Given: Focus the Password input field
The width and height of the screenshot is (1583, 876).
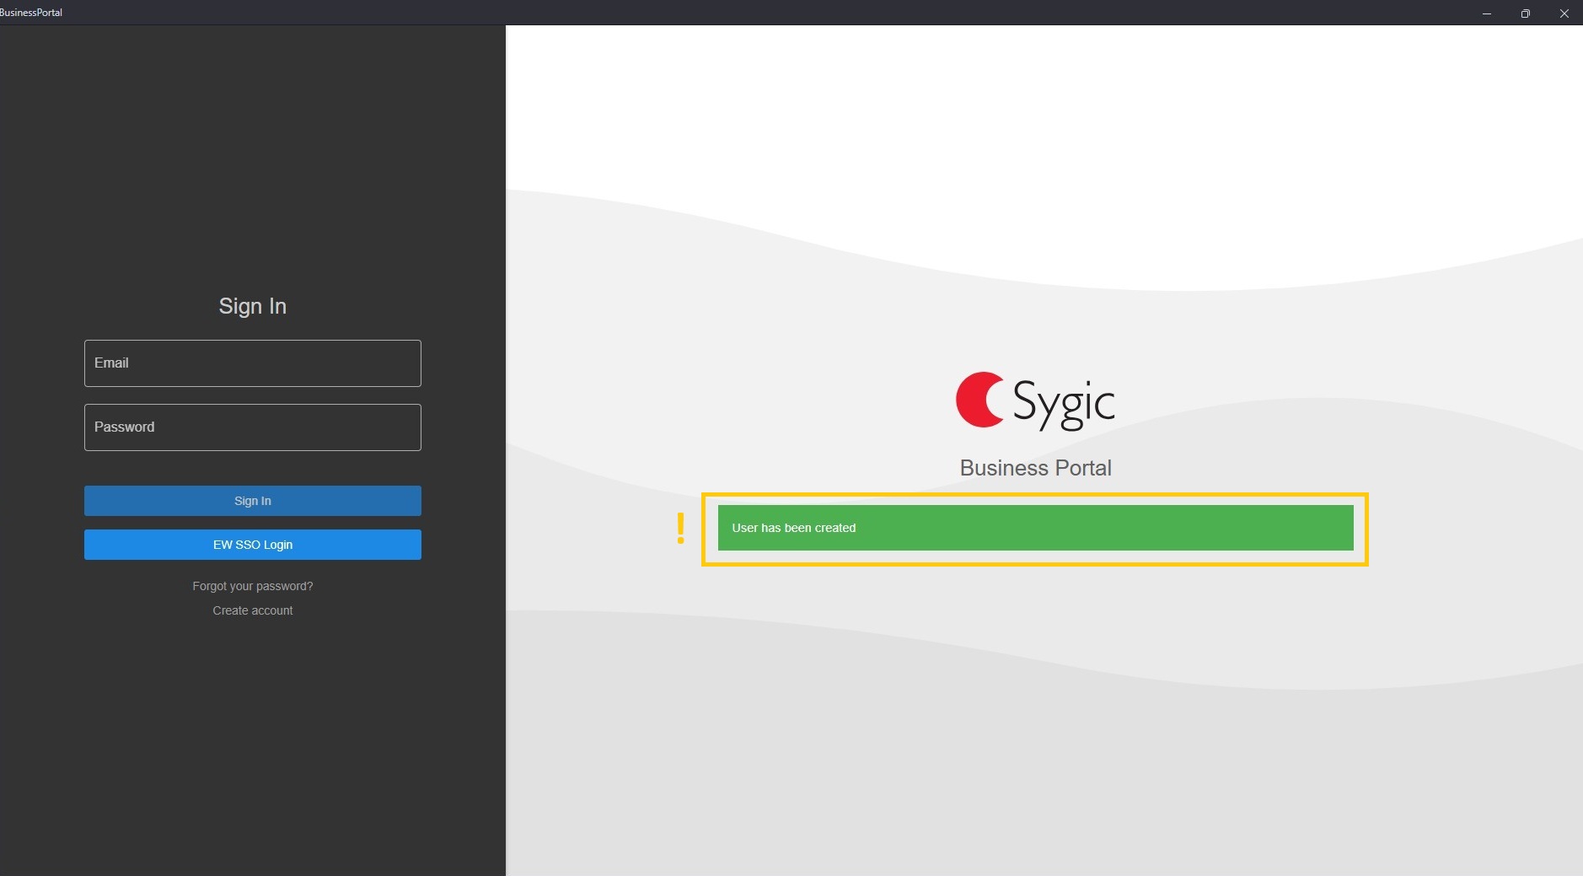Looking at the screenshot, I should click(252, 427).
